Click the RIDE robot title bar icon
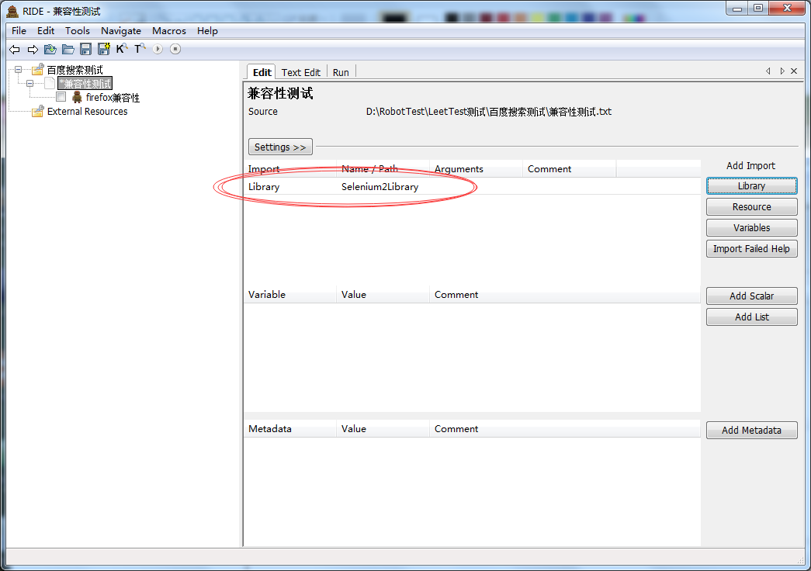This screenshot has height=571, width=811. pos(12,11)
